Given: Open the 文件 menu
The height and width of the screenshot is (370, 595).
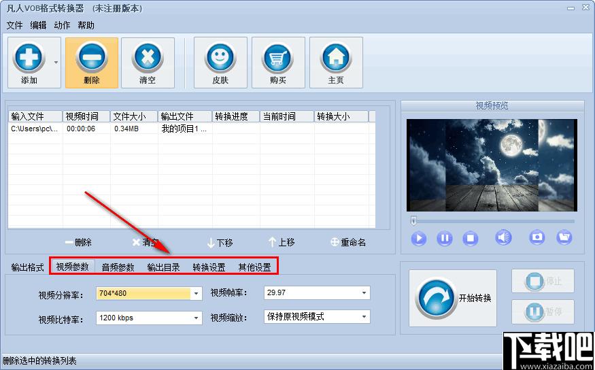Looking at the screenshot, I should (15, 25).
